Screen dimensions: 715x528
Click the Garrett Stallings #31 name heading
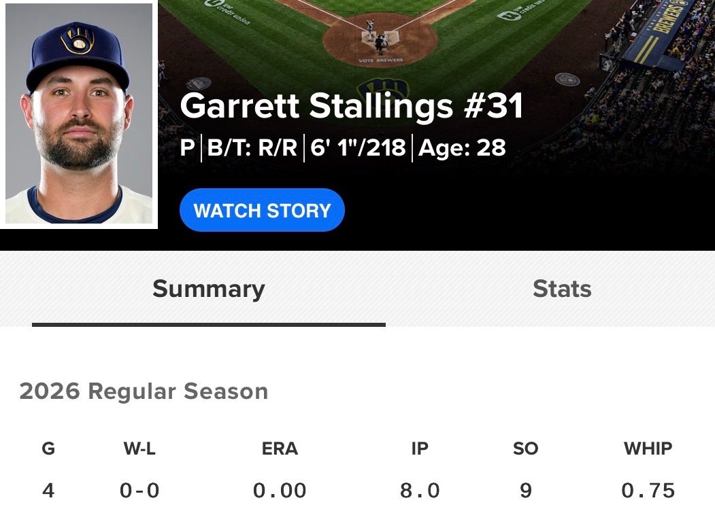coord(352,106)
